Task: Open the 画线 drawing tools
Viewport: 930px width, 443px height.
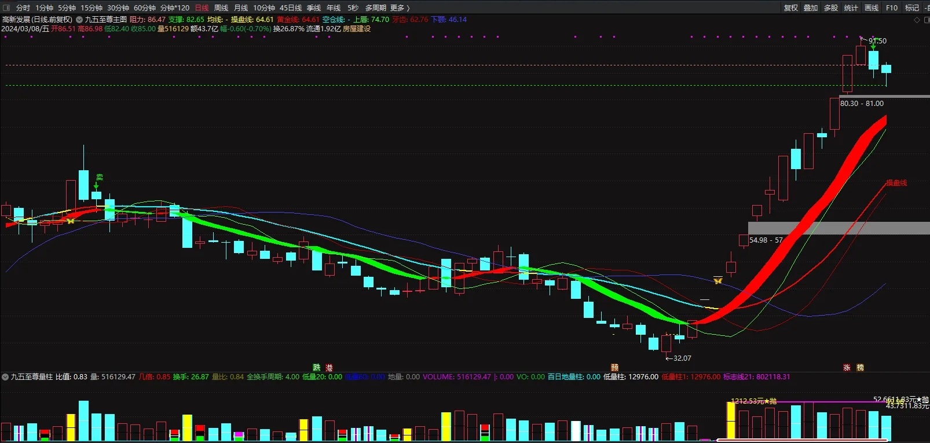Action: click(x=872, y=8)
